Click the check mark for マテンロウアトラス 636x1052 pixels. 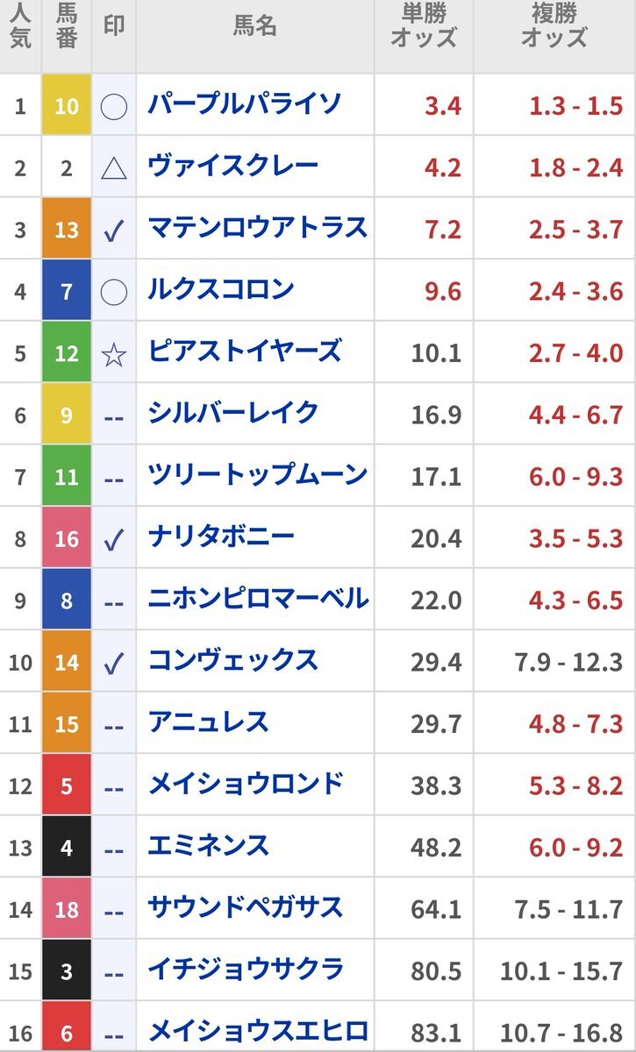[114, 231]
